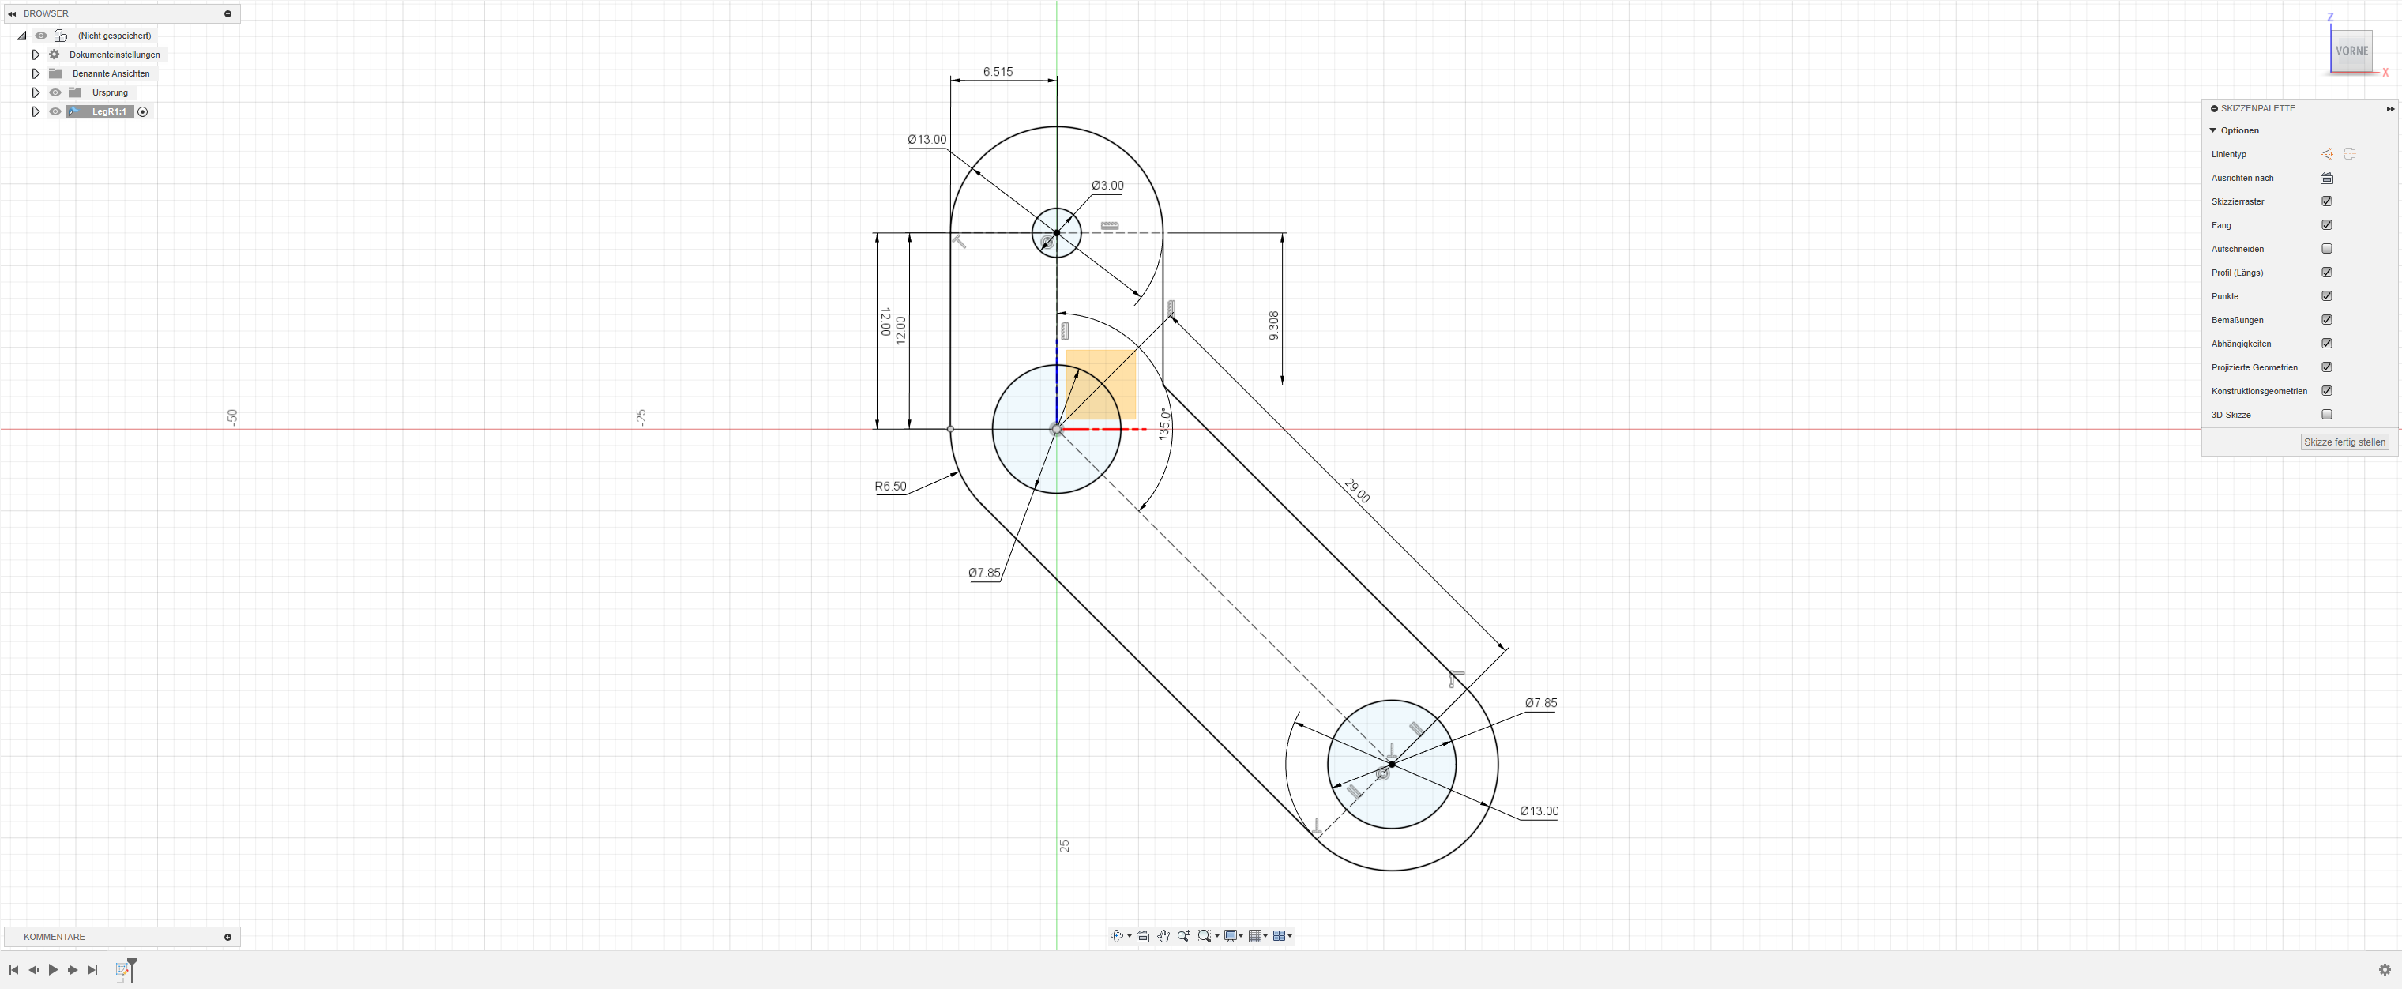
Task: Click Skizze fertig stellen button
Action: (x=2344, y=442)
